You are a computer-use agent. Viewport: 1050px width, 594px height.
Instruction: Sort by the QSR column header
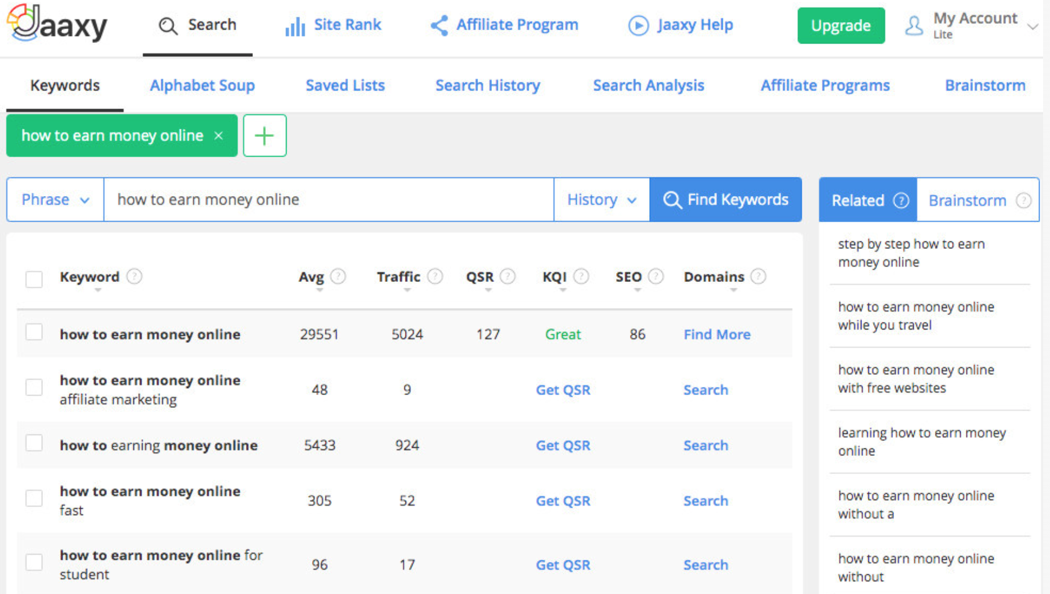(480, 277)
